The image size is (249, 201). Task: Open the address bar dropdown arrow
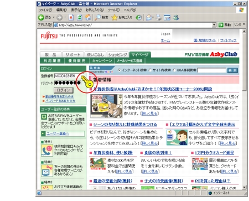214,25
